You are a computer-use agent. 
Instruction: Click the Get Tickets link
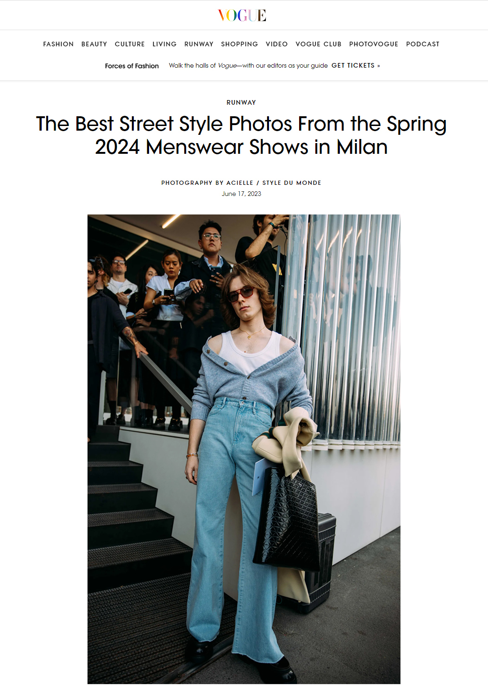pyautogui.click(x=353, y=65)
